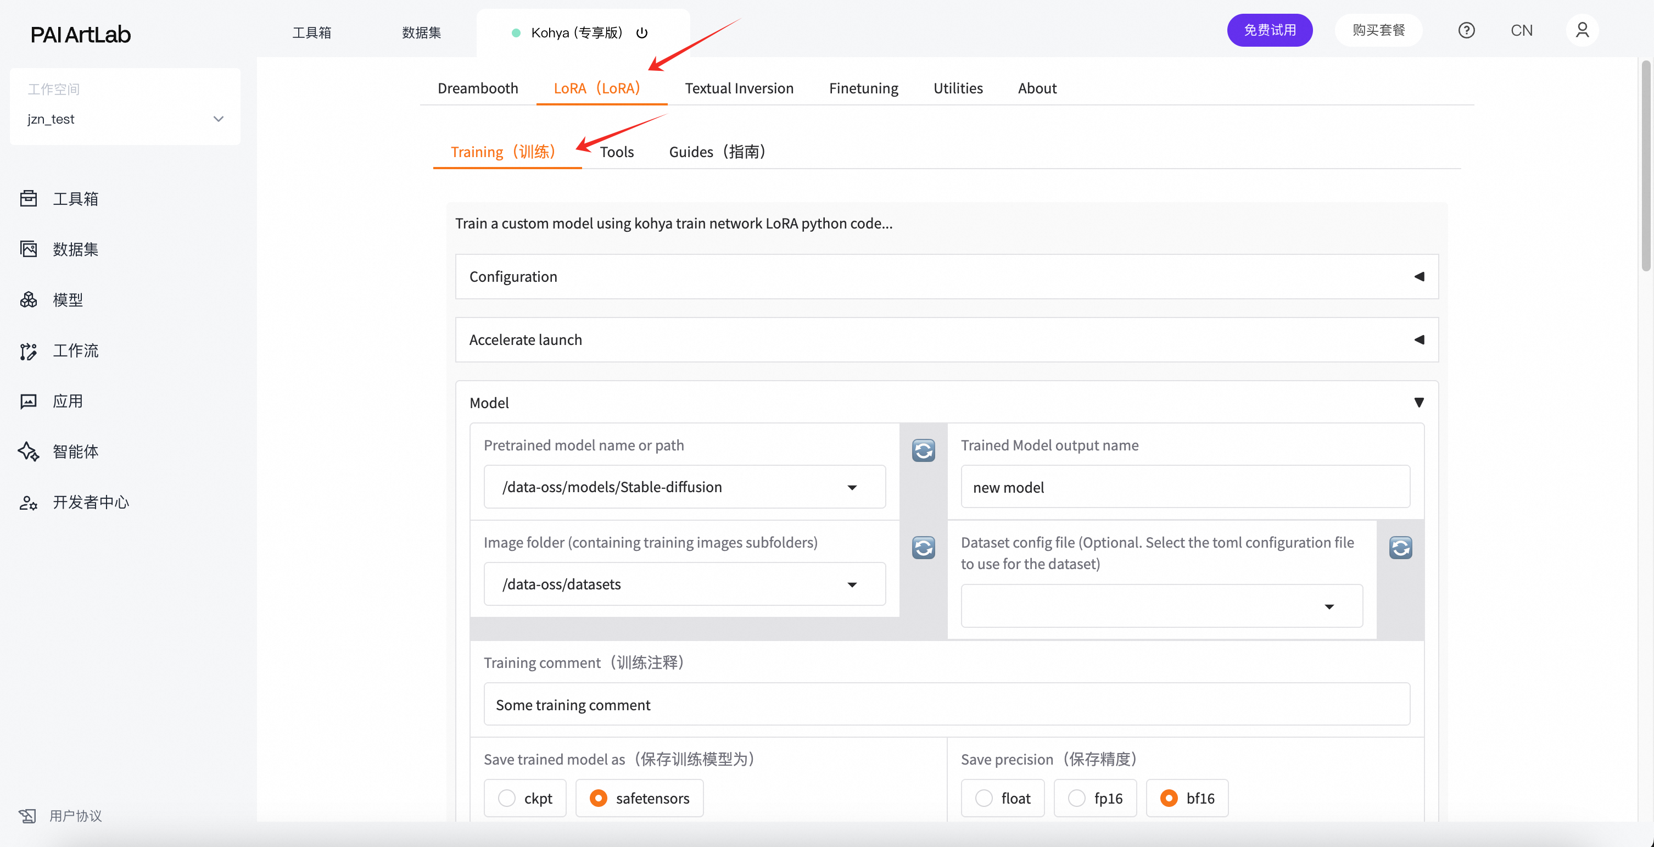Switch to the Tools sub-tab
Viewport: 1654px width, 847px height.
pos(616,152)
